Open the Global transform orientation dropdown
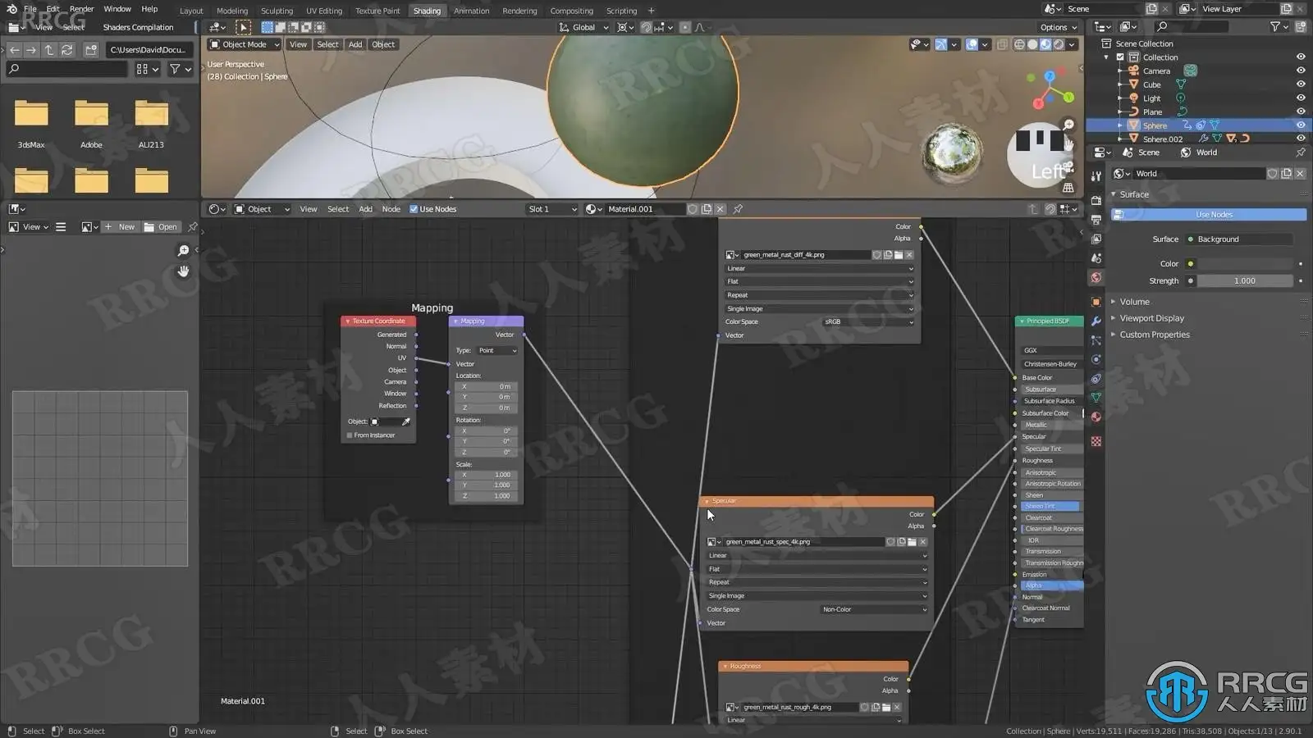1313x738 pixels. (584, 27)
